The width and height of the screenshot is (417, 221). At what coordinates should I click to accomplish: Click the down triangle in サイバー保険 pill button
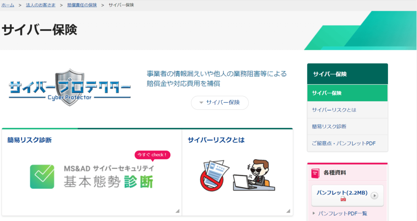(x=201, y=103)
